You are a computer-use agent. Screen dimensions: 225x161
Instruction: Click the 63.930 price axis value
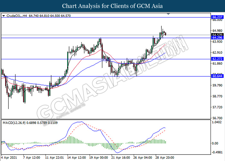217,42
